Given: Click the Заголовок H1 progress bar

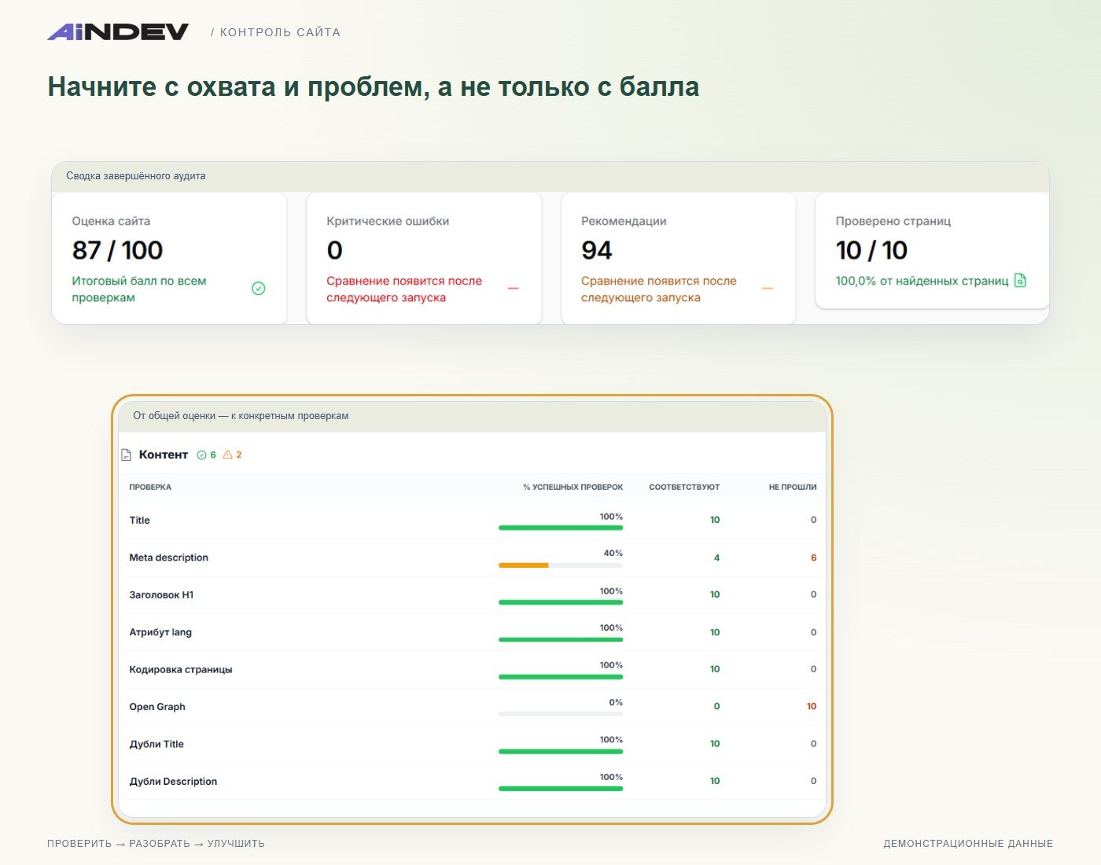Looking at the screenshot, I should [561, 602].
